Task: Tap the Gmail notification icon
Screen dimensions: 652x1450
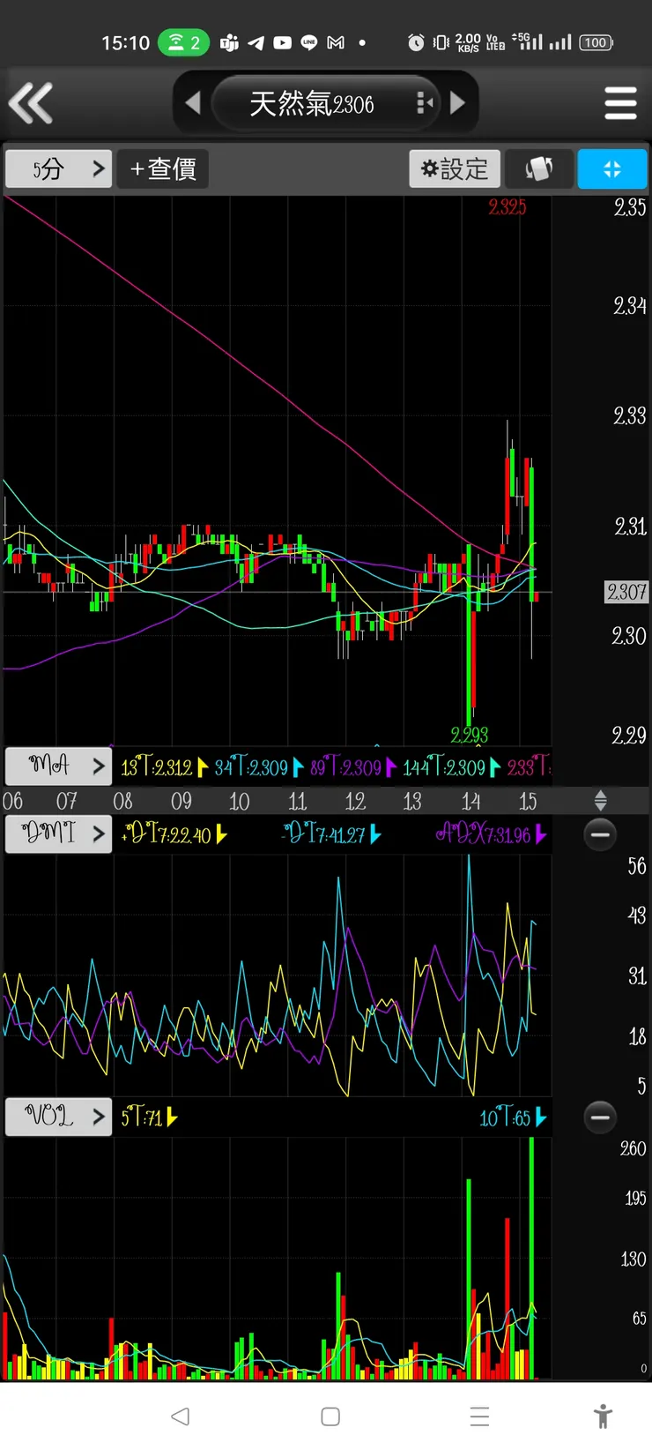Action: tap(336, 42)
